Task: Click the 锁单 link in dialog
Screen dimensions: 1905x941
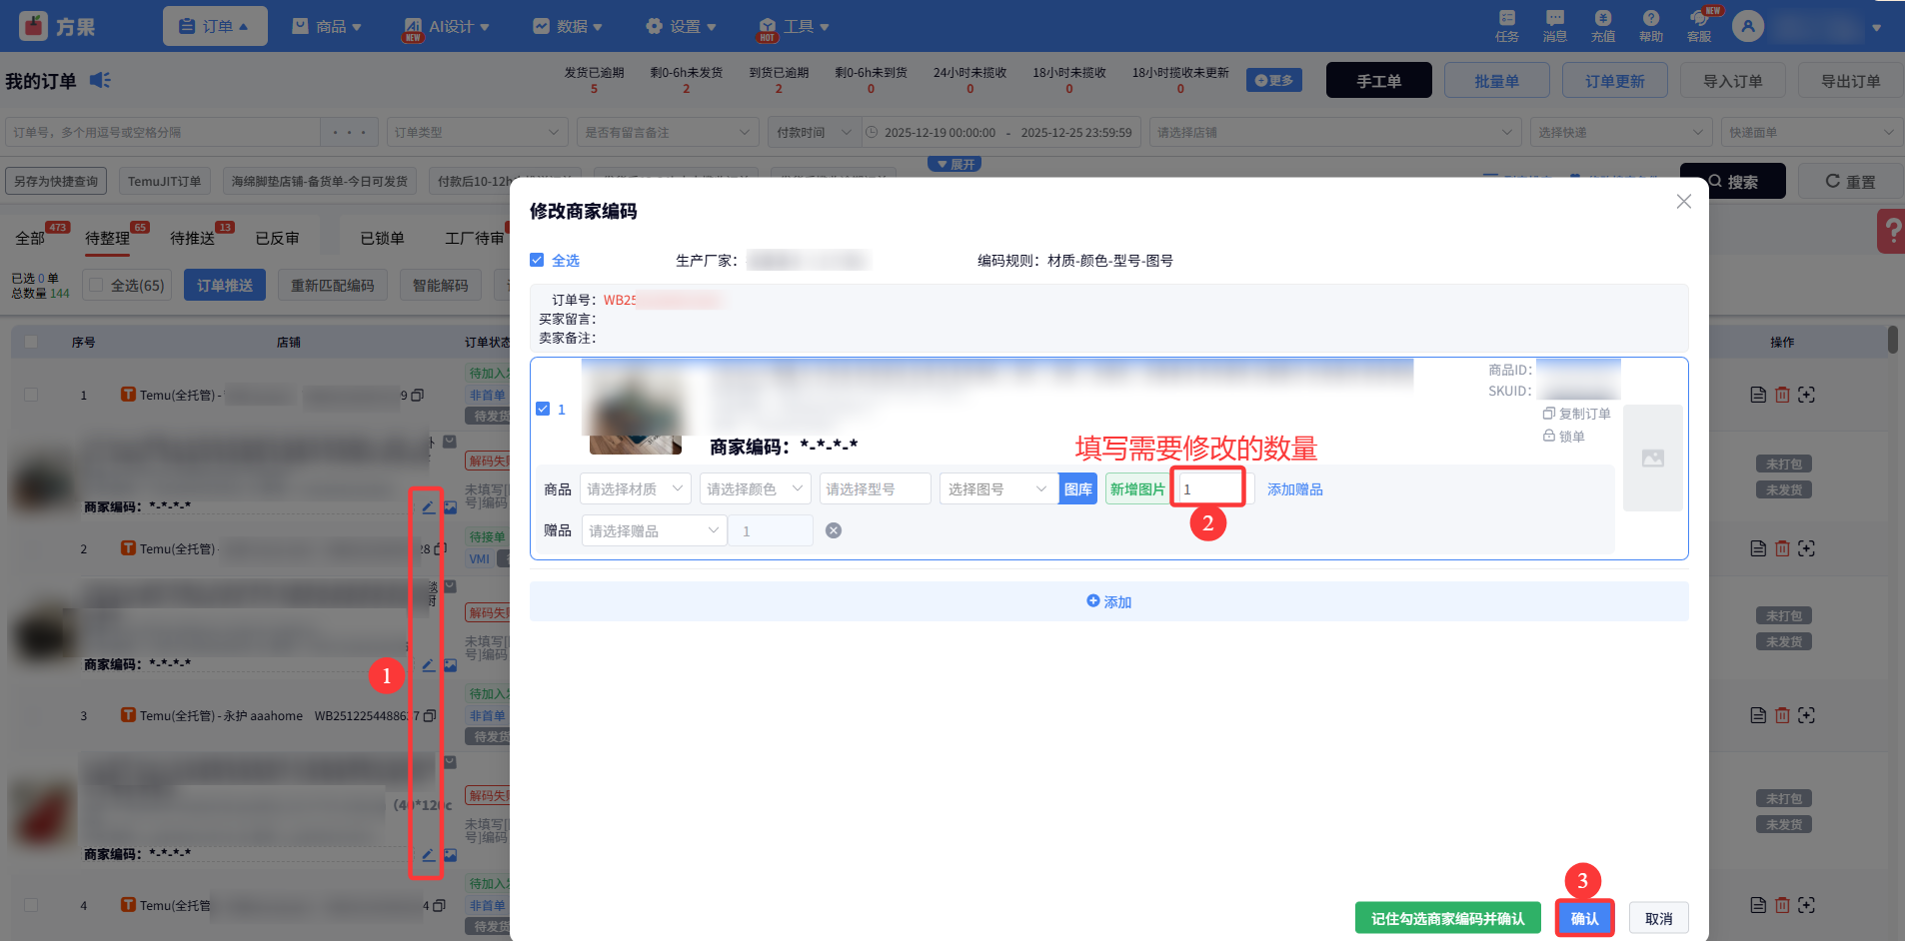Action: click(x=1564, y=436)
